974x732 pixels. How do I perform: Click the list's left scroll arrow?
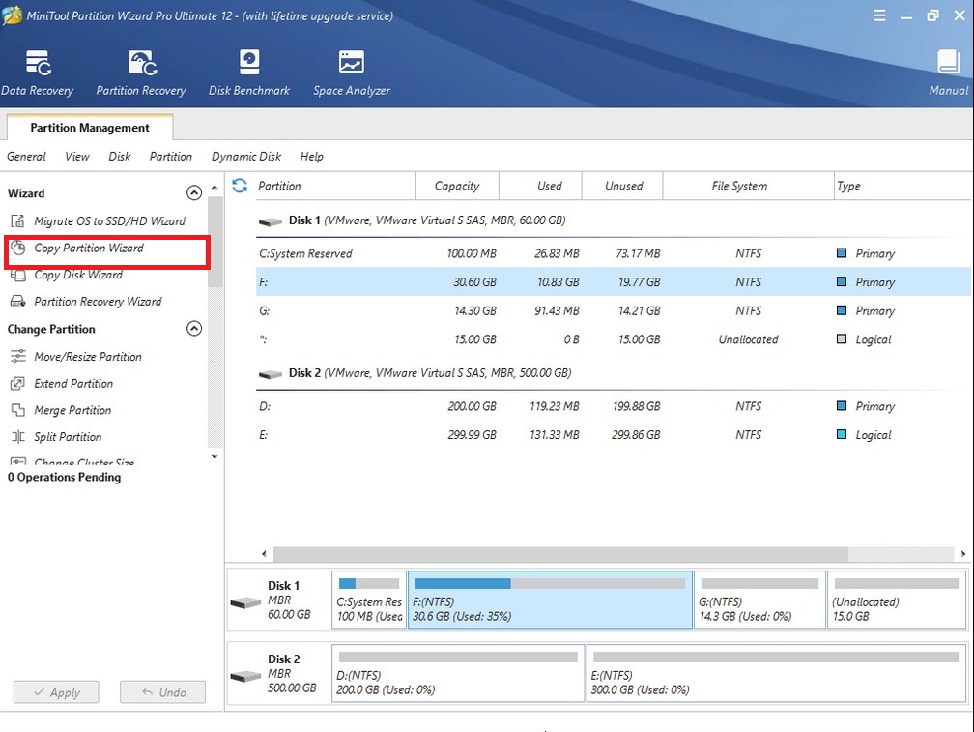click(264, 554)
